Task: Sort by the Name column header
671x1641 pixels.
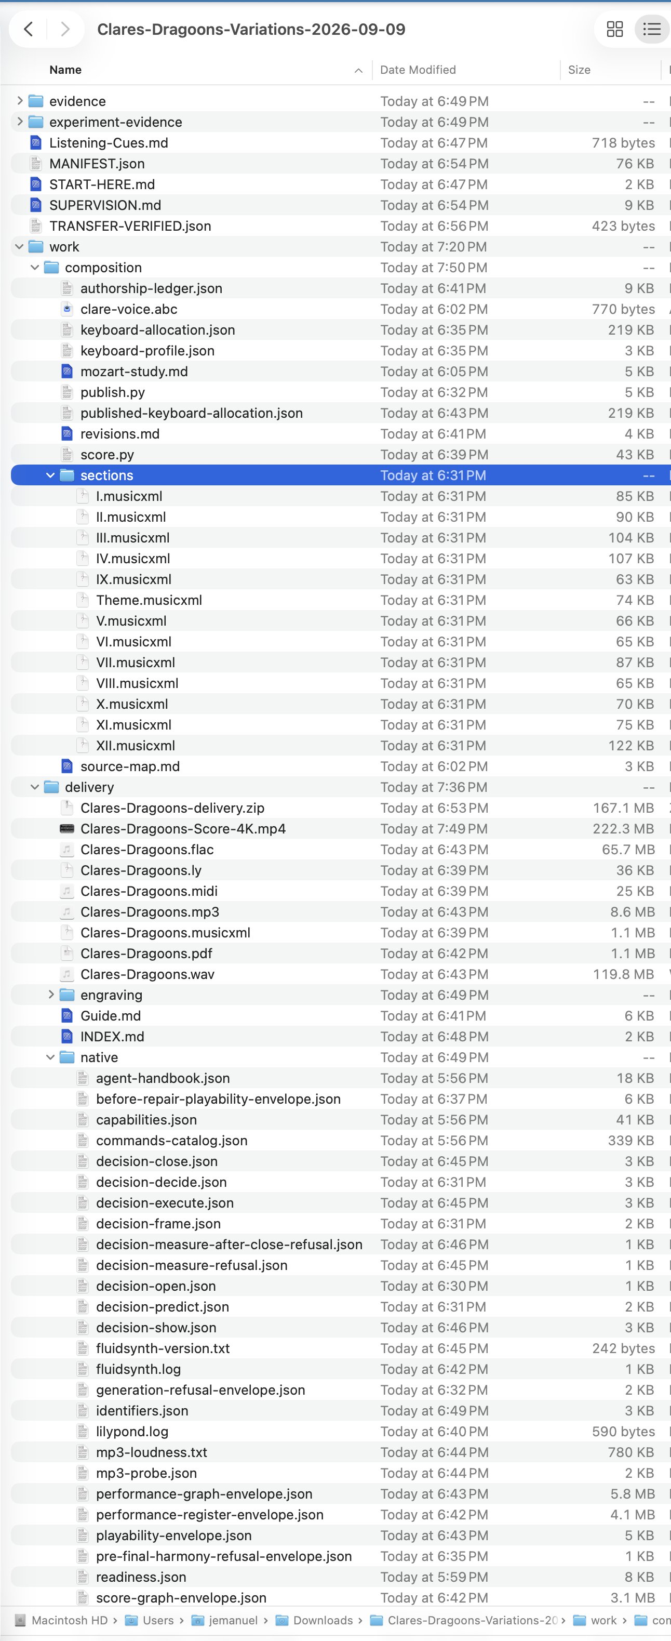Action: point(65,70)
